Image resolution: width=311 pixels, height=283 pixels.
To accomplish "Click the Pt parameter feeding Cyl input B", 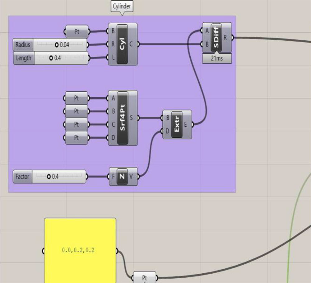I will click(77, 31).
